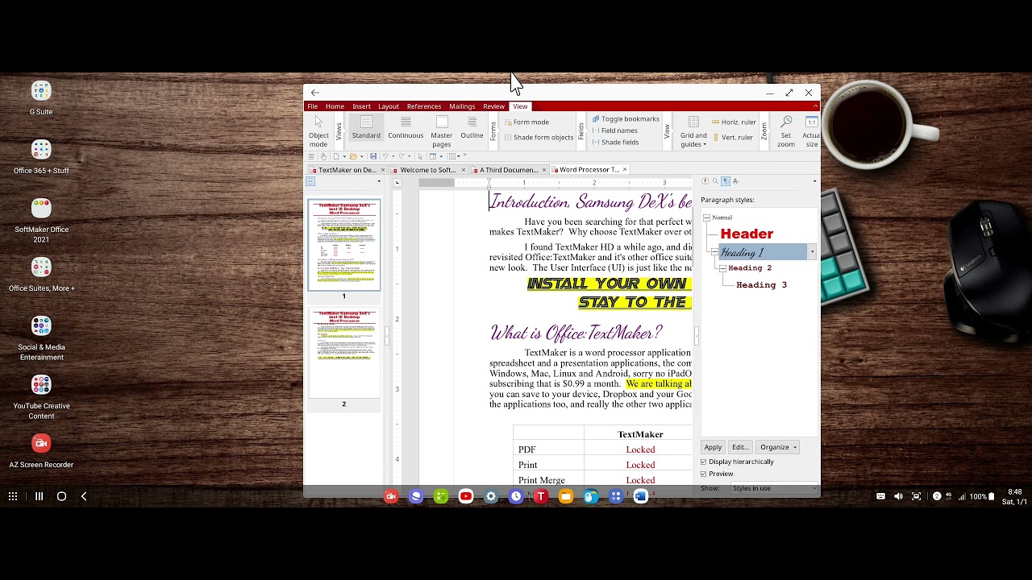
Task: Switch to the Review ribbon tab
Action: point(493,106)
